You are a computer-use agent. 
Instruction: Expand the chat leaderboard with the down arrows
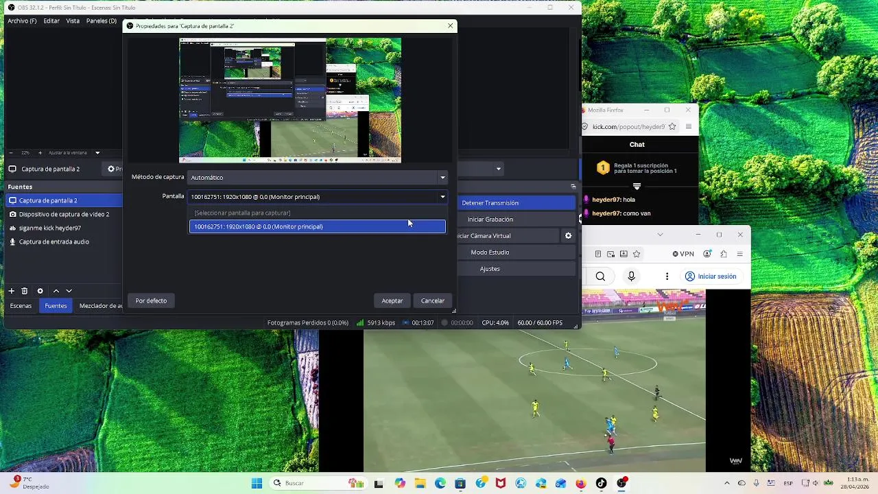(637, 187)
